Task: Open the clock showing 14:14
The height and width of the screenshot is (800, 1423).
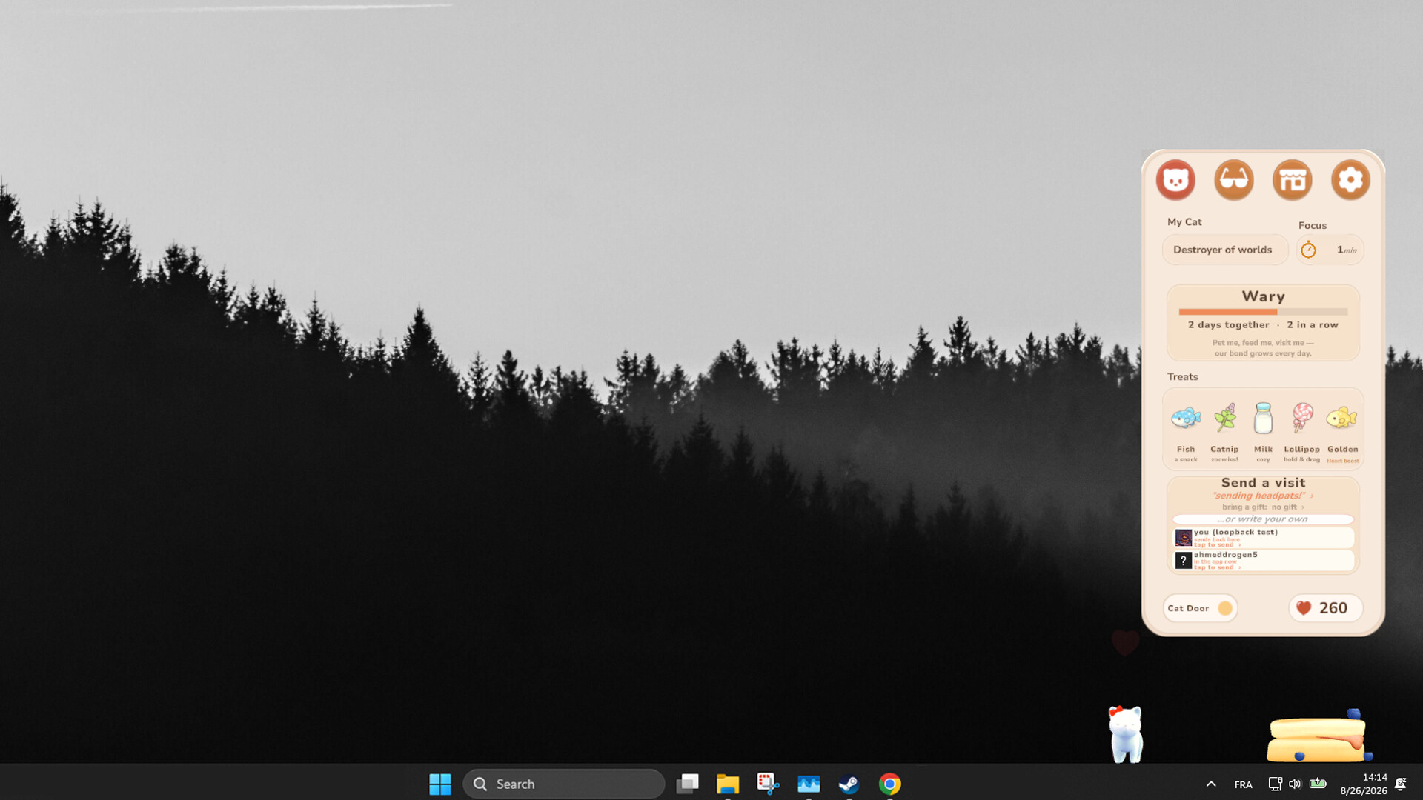Action: [1363, 784]
